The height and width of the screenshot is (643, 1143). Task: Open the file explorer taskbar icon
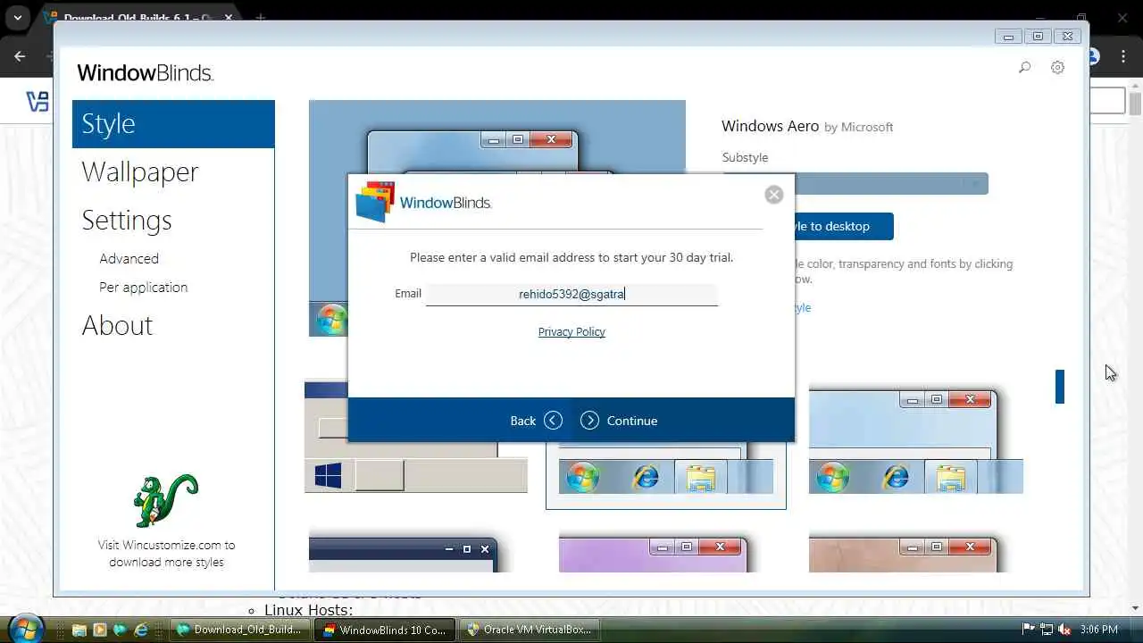point(79,630)
